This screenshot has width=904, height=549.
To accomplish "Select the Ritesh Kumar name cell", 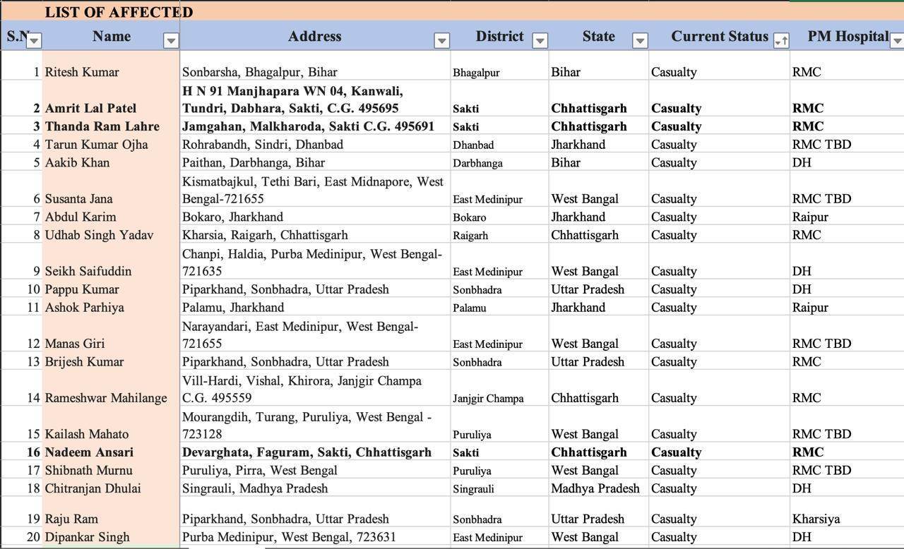I will pos(82,72).
